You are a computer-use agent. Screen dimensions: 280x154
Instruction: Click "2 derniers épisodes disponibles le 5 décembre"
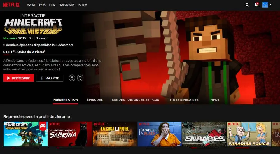click(38, 45)
